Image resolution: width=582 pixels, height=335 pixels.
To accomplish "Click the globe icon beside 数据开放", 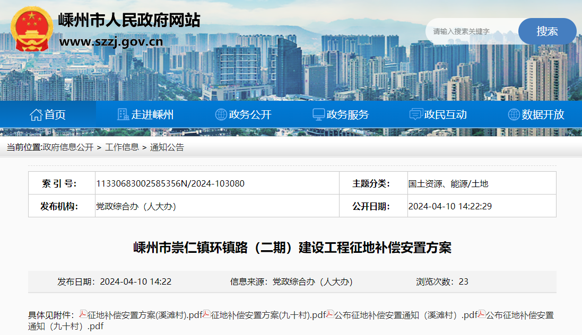I will tap(514, 114).
